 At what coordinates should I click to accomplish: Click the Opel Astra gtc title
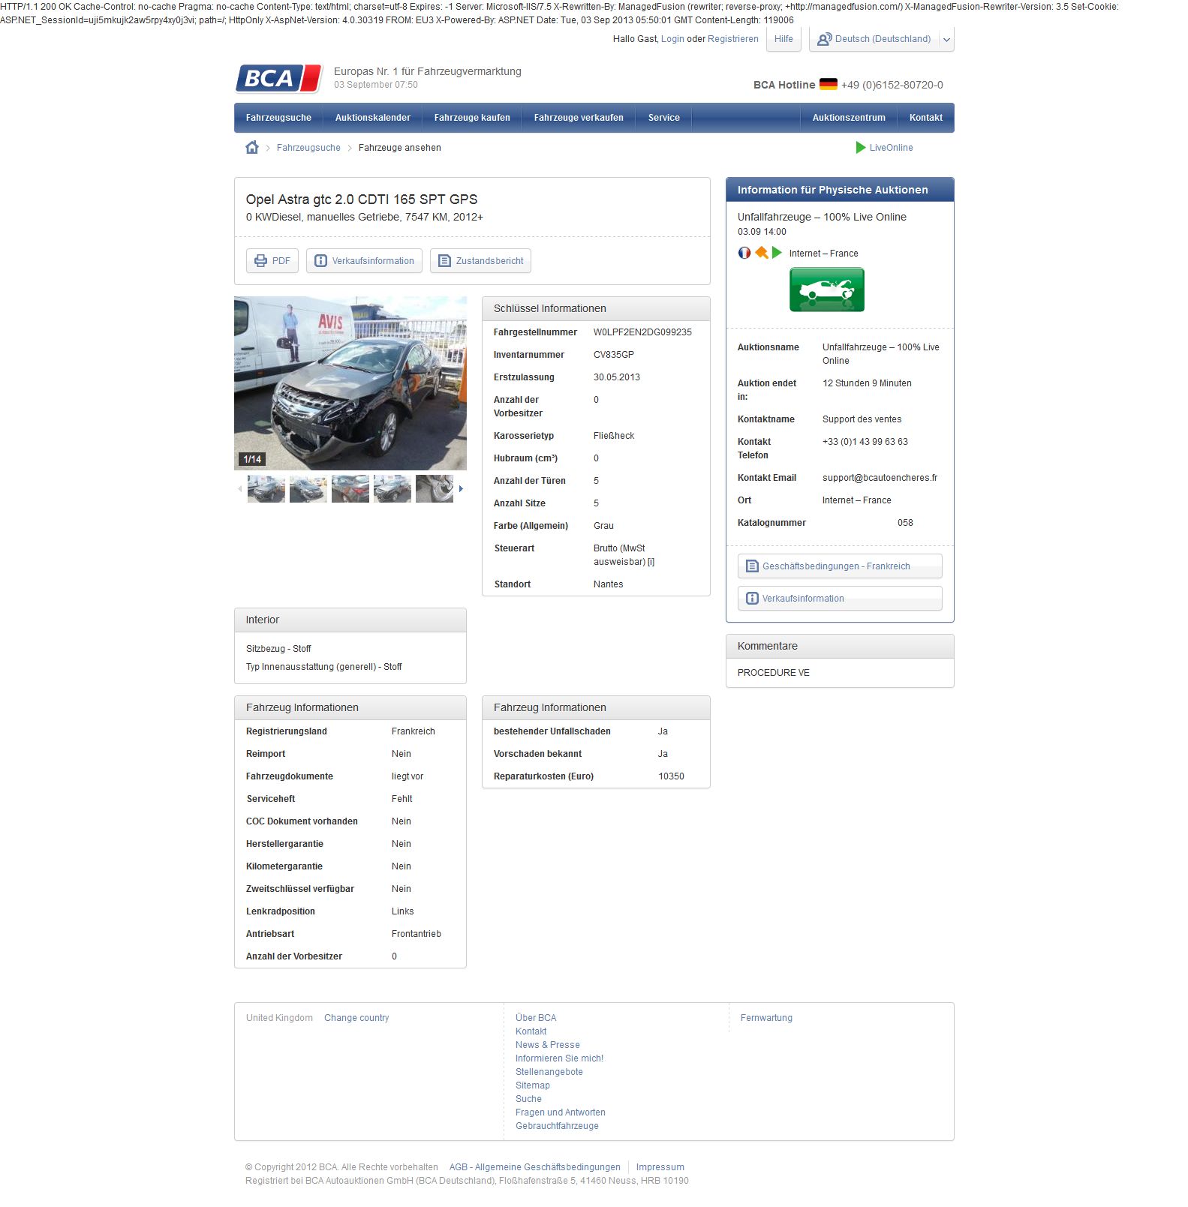point(362,200)
